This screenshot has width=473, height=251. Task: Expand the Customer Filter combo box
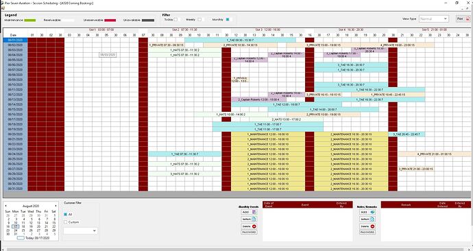tap(80, 231)
